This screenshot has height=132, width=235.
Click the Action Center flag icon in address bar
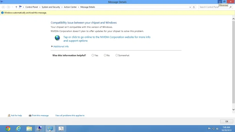tap(21, 7)
